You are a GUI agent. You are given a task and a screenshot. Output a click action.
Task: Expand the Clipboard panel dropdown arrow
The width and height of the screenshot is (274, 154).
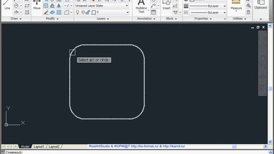click(261, 19)
